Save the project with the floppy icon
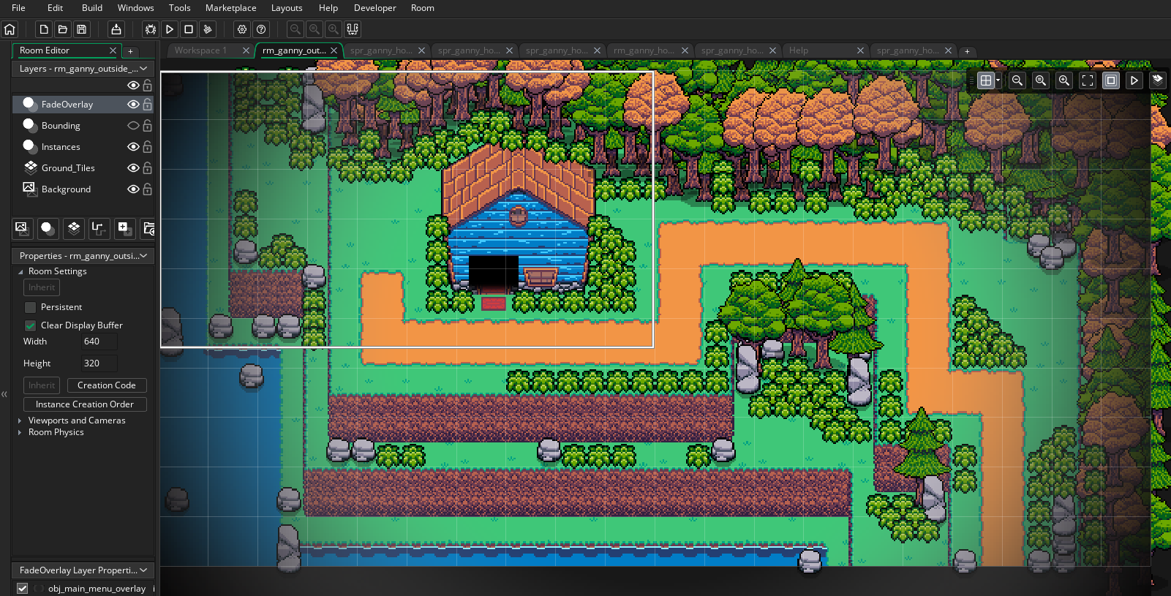Screen dimensions: 1171x596 click(x=82, y=29)
